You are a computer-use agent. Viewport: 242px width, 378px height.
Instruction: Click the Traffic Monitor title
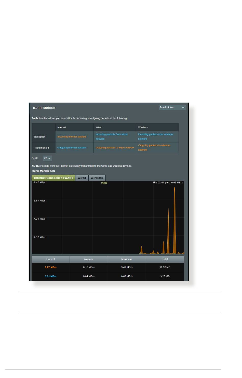click(x=44, y=108)
